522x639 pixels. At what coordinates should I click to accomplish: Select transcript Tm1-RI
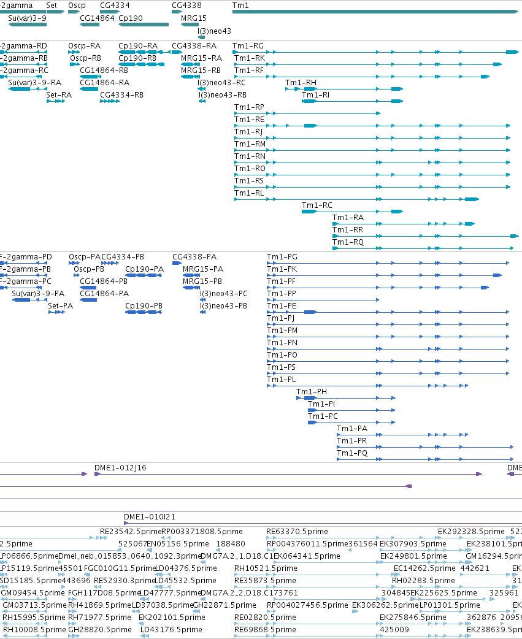[315, 94]
